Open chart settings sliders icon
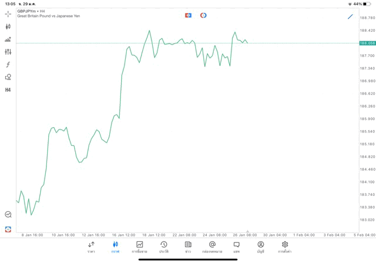Viewport: 376px width, 263px height. pos(8,52)
